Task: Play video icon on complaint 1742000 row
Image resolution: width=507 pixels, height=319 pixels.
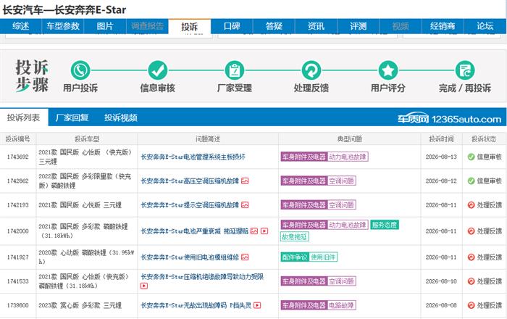Action: coord(264,231)
